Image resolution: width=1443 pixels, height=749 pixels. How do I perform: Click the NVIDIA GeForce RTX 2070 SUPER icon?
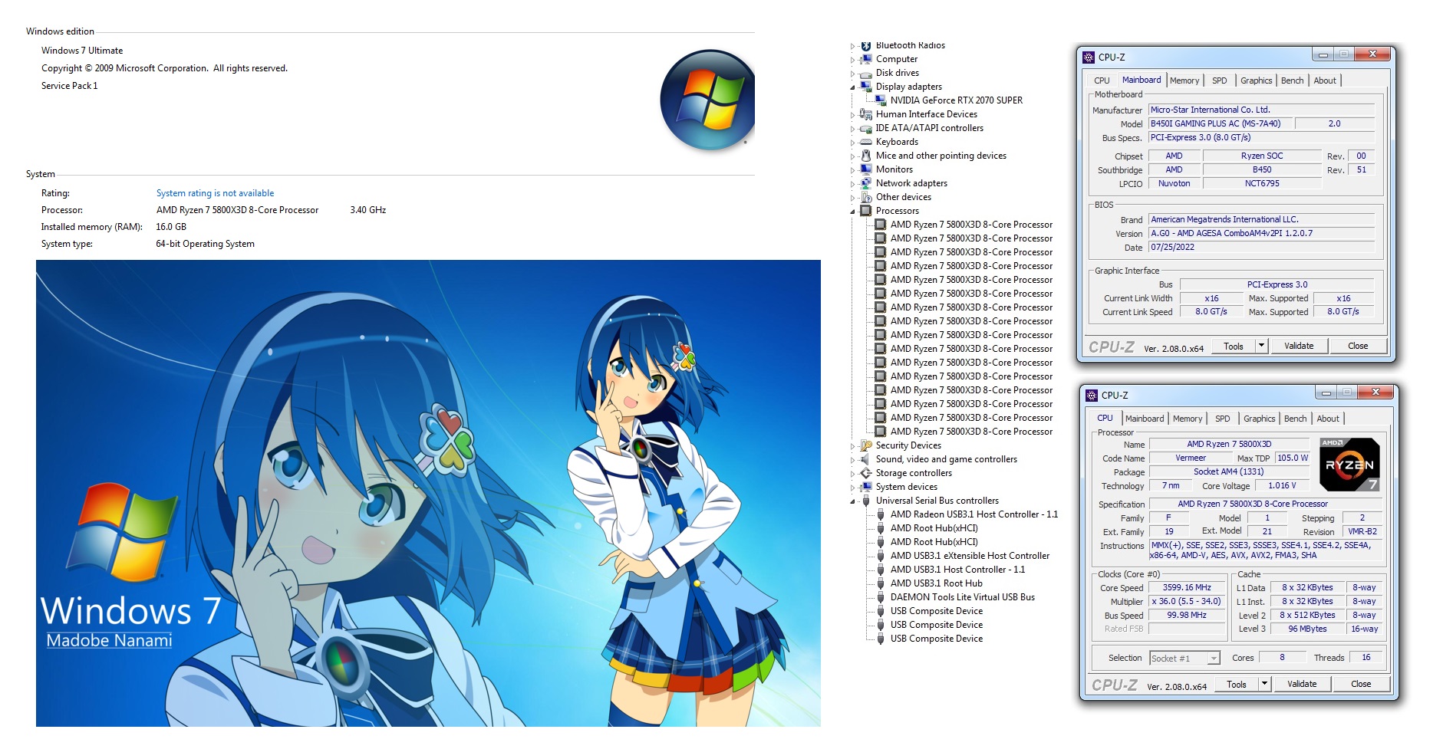click(x=881, y=100)
